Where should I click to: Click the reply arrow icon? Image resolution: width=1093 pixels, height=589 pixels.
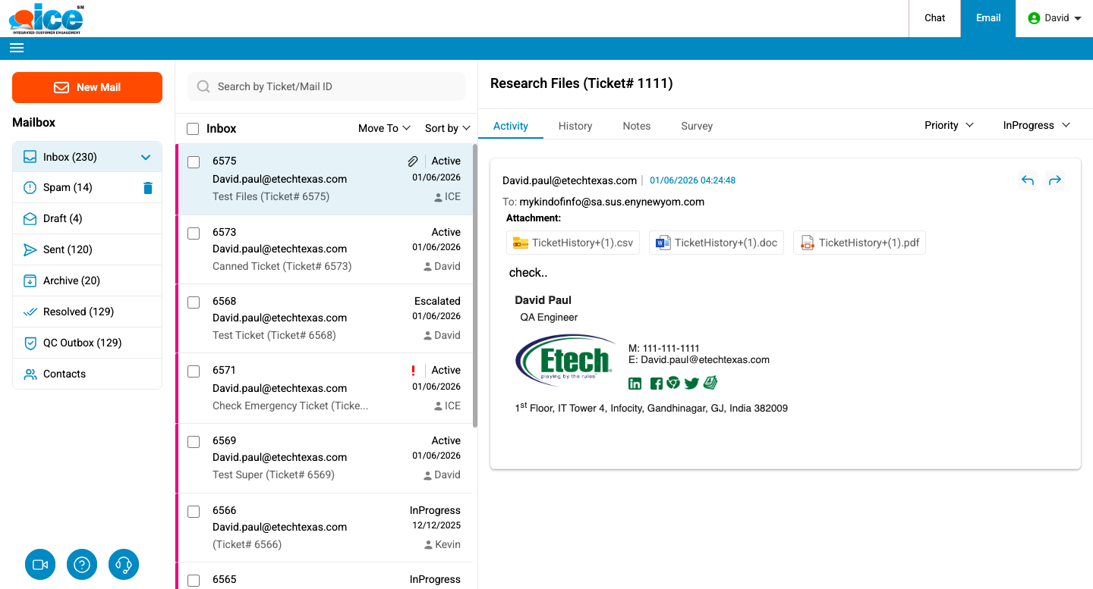coord(1028,180)
